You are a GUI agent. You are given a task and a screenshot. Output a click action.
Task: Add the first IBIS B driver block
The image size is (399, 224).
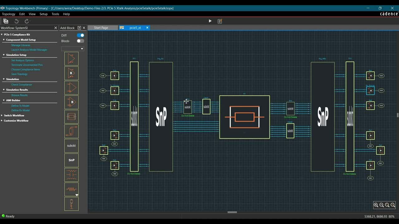point(71,73)
